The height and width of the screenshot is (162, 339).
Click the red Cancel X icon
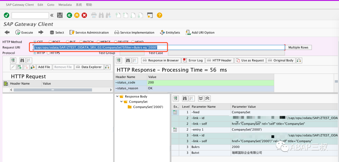pos(84,15)
